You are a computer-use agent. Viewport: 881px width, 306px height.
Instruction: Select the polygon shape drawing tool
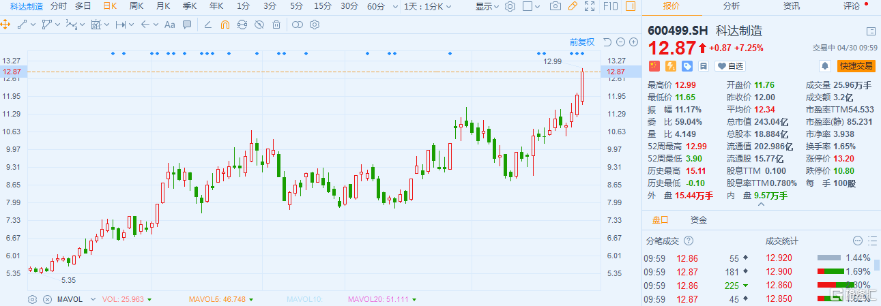coord(46,25)
